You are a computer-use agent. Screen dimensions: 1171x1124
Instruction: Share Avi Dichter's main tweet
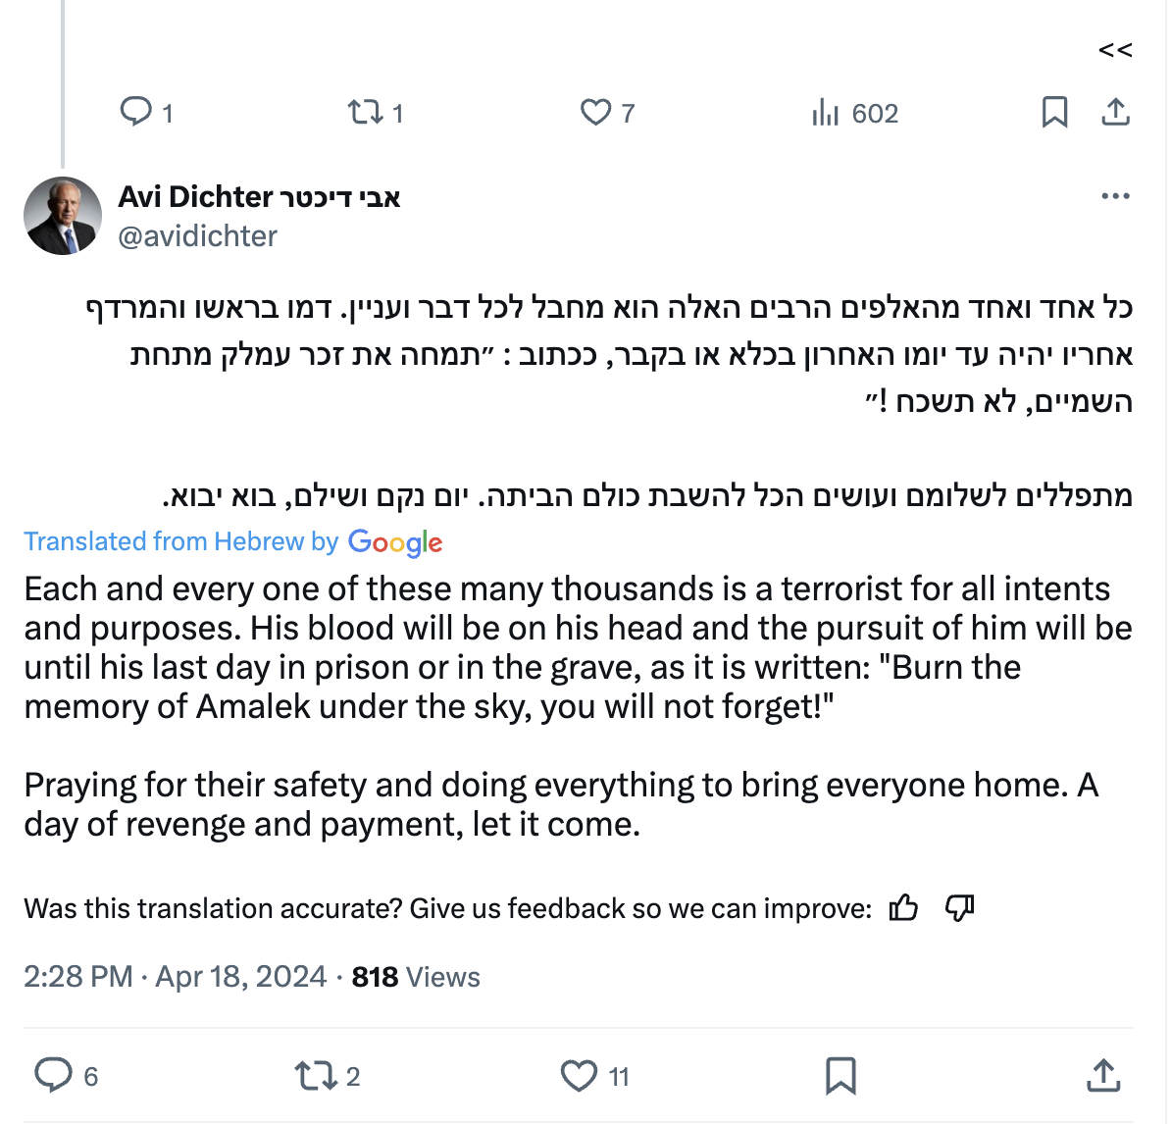[1104, 1075]
